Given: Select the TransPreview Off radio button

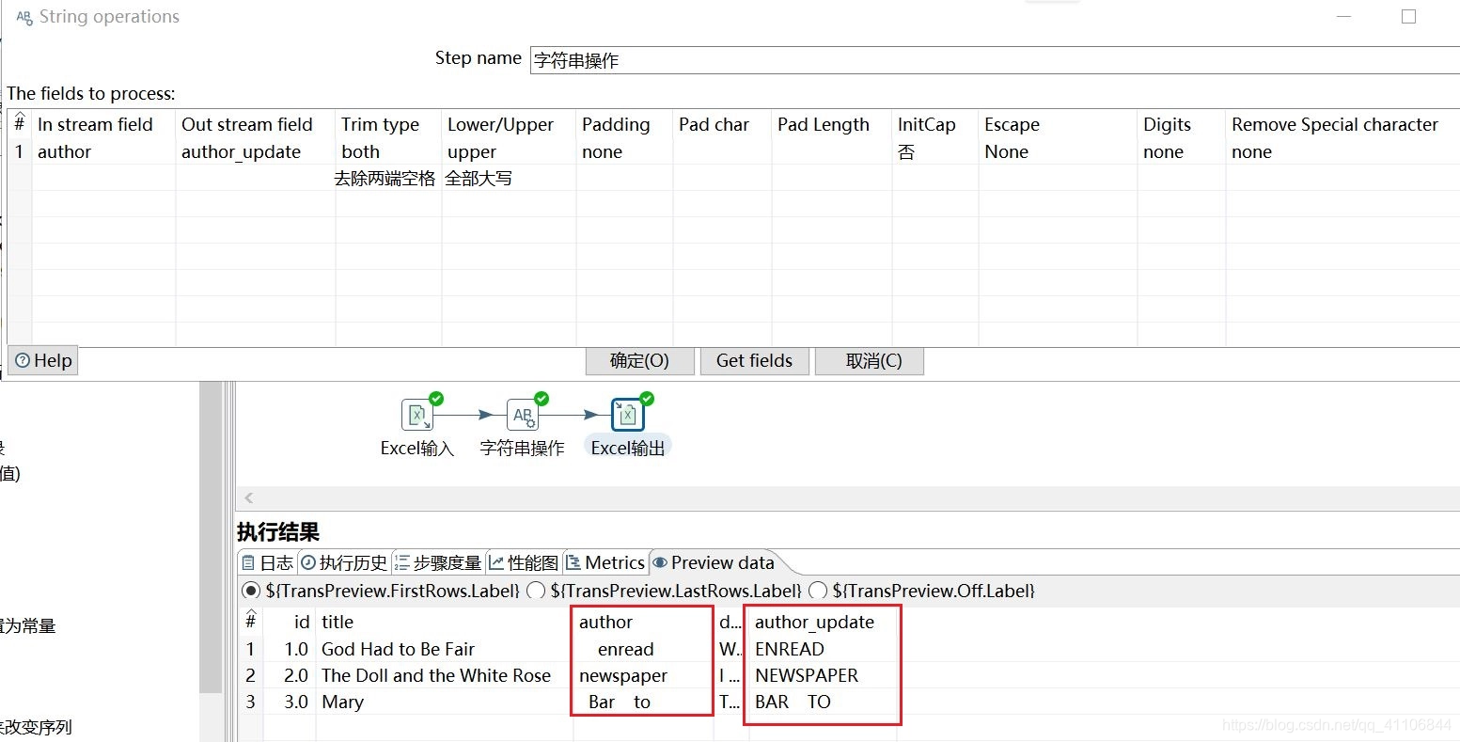Looking at the screenshot, I should pos(818,591).
